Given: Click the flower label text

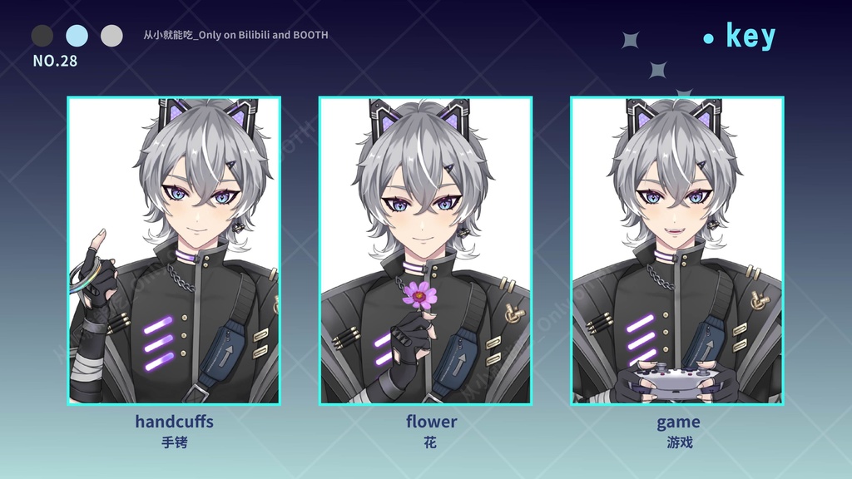Looking at the screenshot, I should [x=432, y=422].
